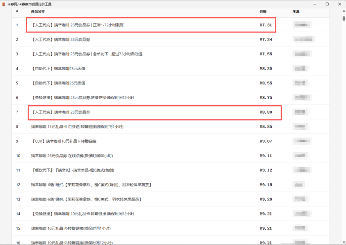
Task: Click price ¥8.30
Action: pyautogui.click(x=266, y=69)
